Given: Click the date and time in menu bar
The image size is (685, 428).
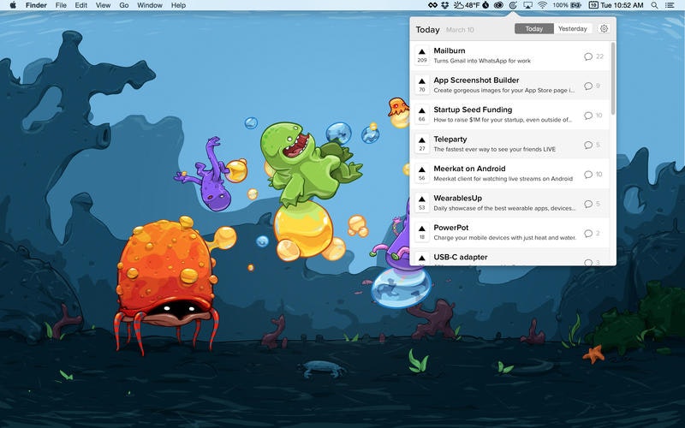Looking at the screenshot, I should 622,5.
